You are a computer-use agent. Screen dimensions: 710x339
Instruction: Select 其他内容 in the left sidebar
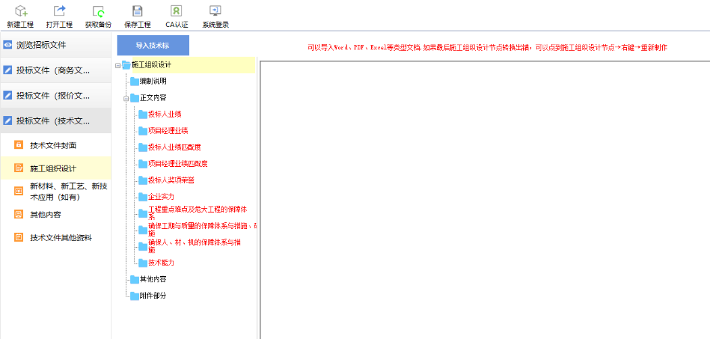[x=45, y=215]
